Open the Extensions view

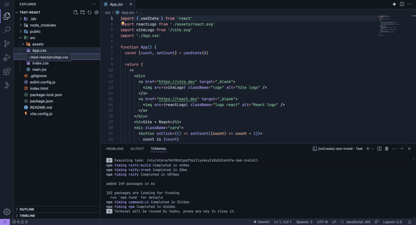(7, 71)
